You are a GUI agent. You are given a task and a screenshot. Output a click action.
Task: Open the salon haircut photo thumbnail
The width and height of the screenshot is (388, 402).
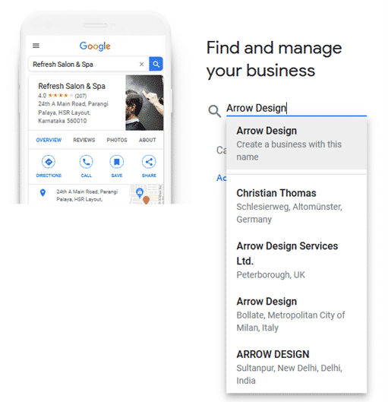pyautogui.click(x=144, y=103)
